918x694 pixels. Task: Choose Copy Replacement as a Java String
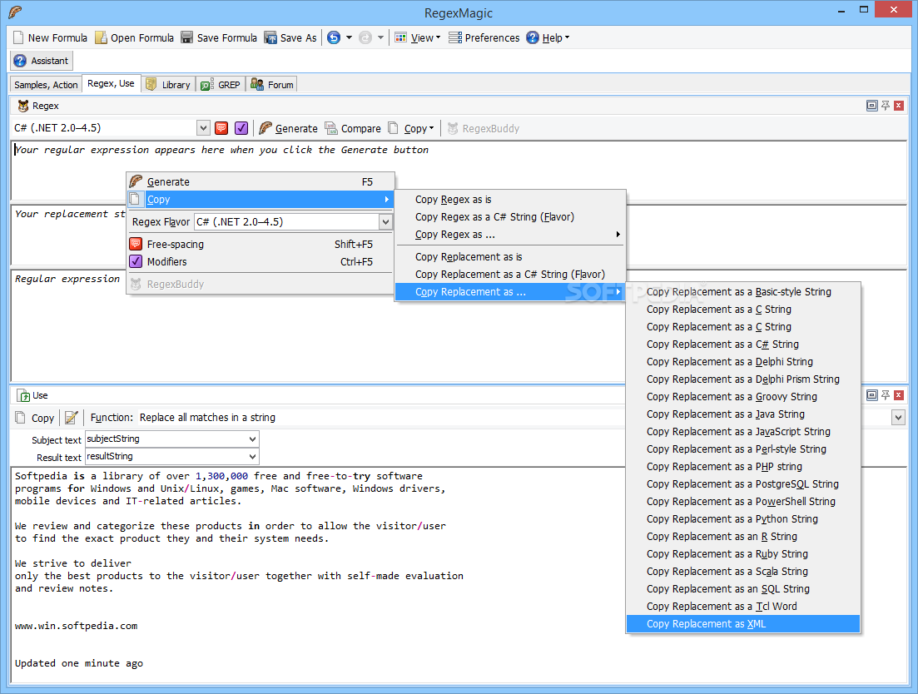click(x=743, y=414)
